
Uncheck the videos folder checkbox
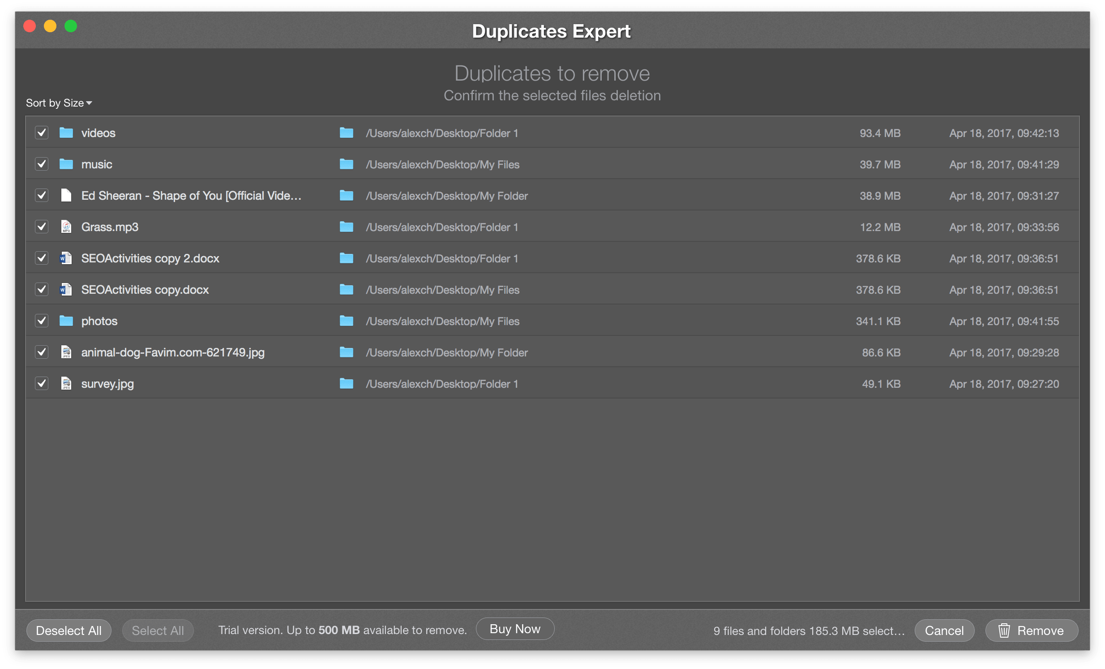pos(42,133)
